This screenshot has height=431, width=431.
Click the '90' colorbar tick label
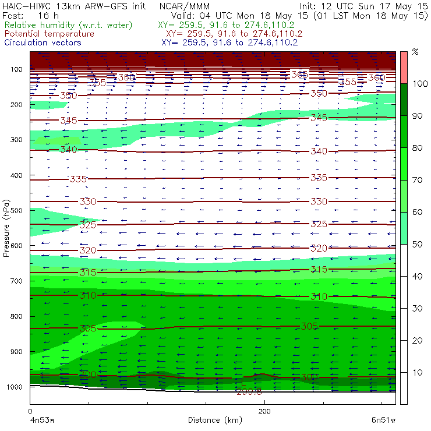coord(417,116)
